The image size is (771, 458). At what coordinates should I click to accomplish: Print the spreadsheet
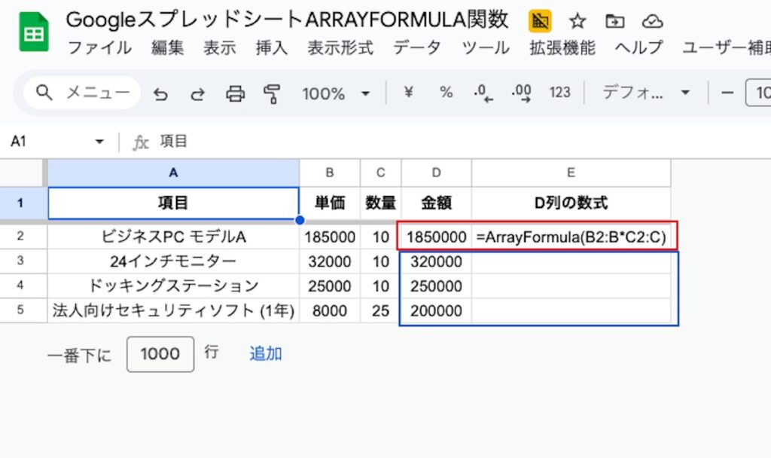pyautogui.click(x=235, y=93)
